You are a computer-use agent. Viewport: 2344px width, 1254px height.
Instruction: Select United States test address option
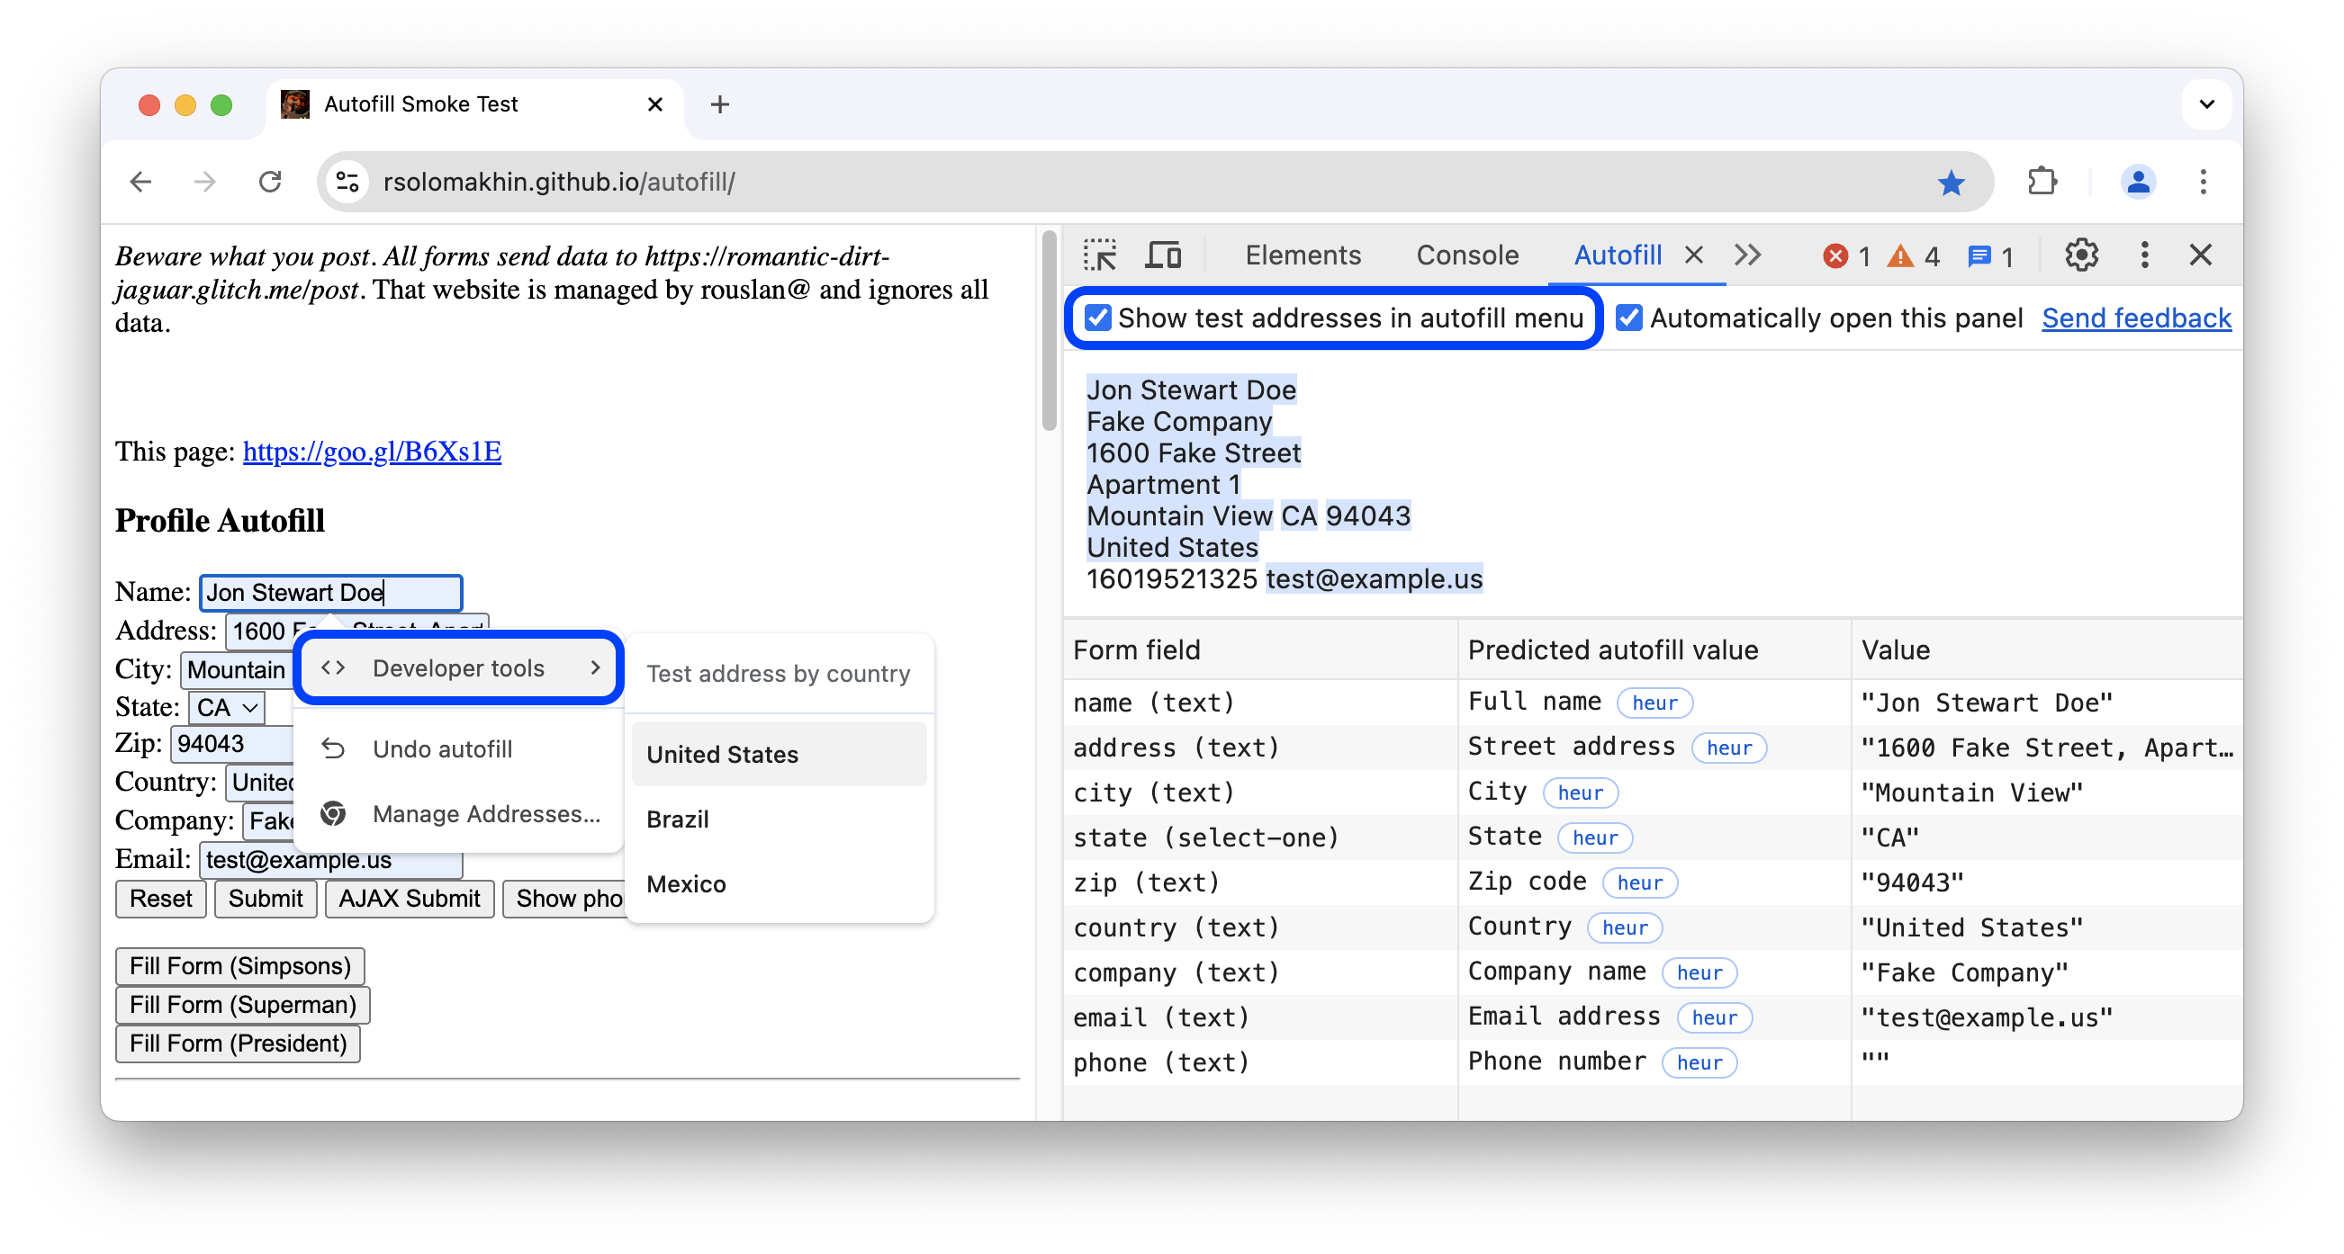point(723,755)
